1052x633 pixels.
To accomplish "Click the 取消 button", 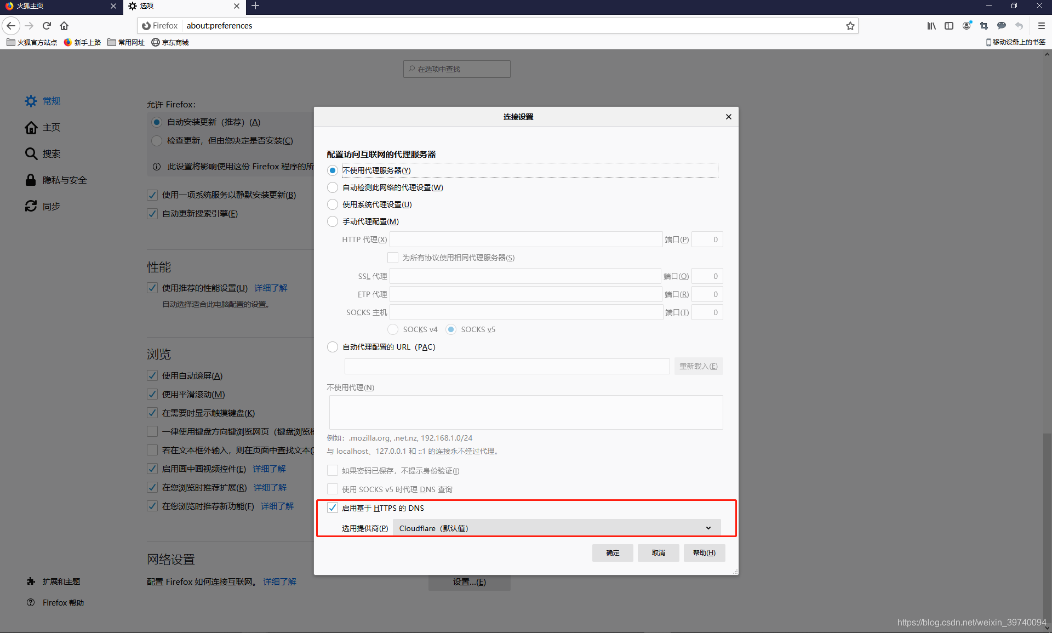I will [x=658, y=553].
